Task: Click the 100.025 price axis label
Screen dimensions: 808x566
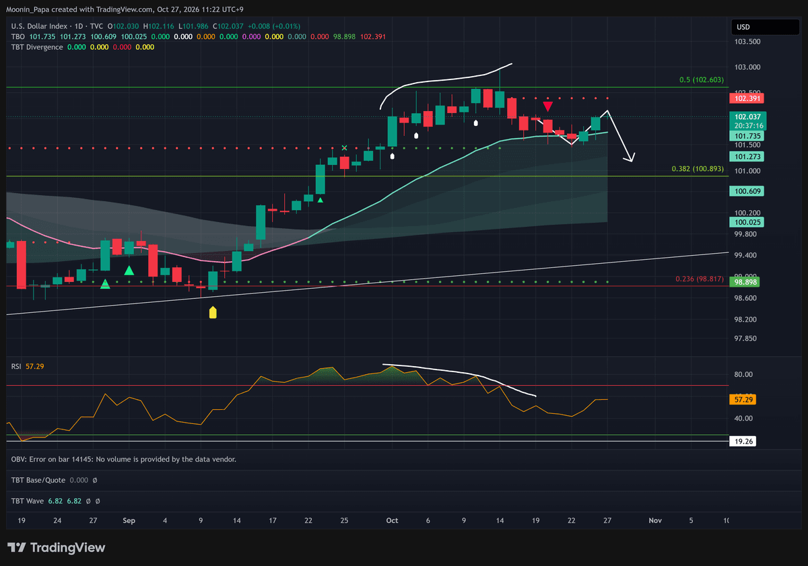Action: pos(748,222)
